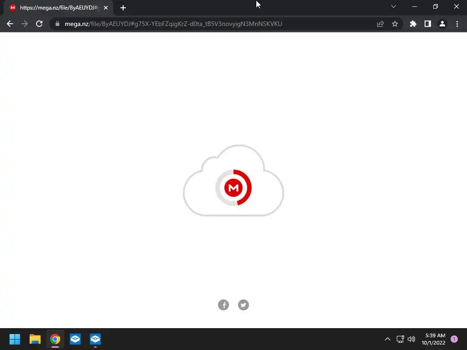This screenshot has width=467, height=350.
Task: Open the MEGA Facebook link
Action: 223,305
